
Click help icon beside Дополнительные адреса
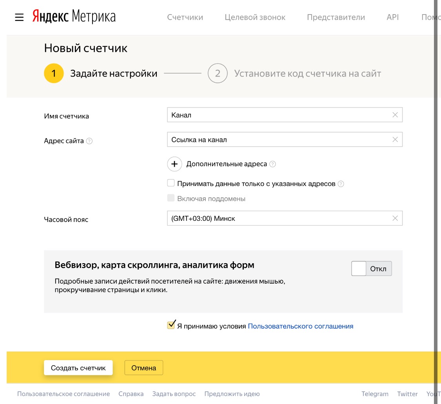(x=273, y=164)
